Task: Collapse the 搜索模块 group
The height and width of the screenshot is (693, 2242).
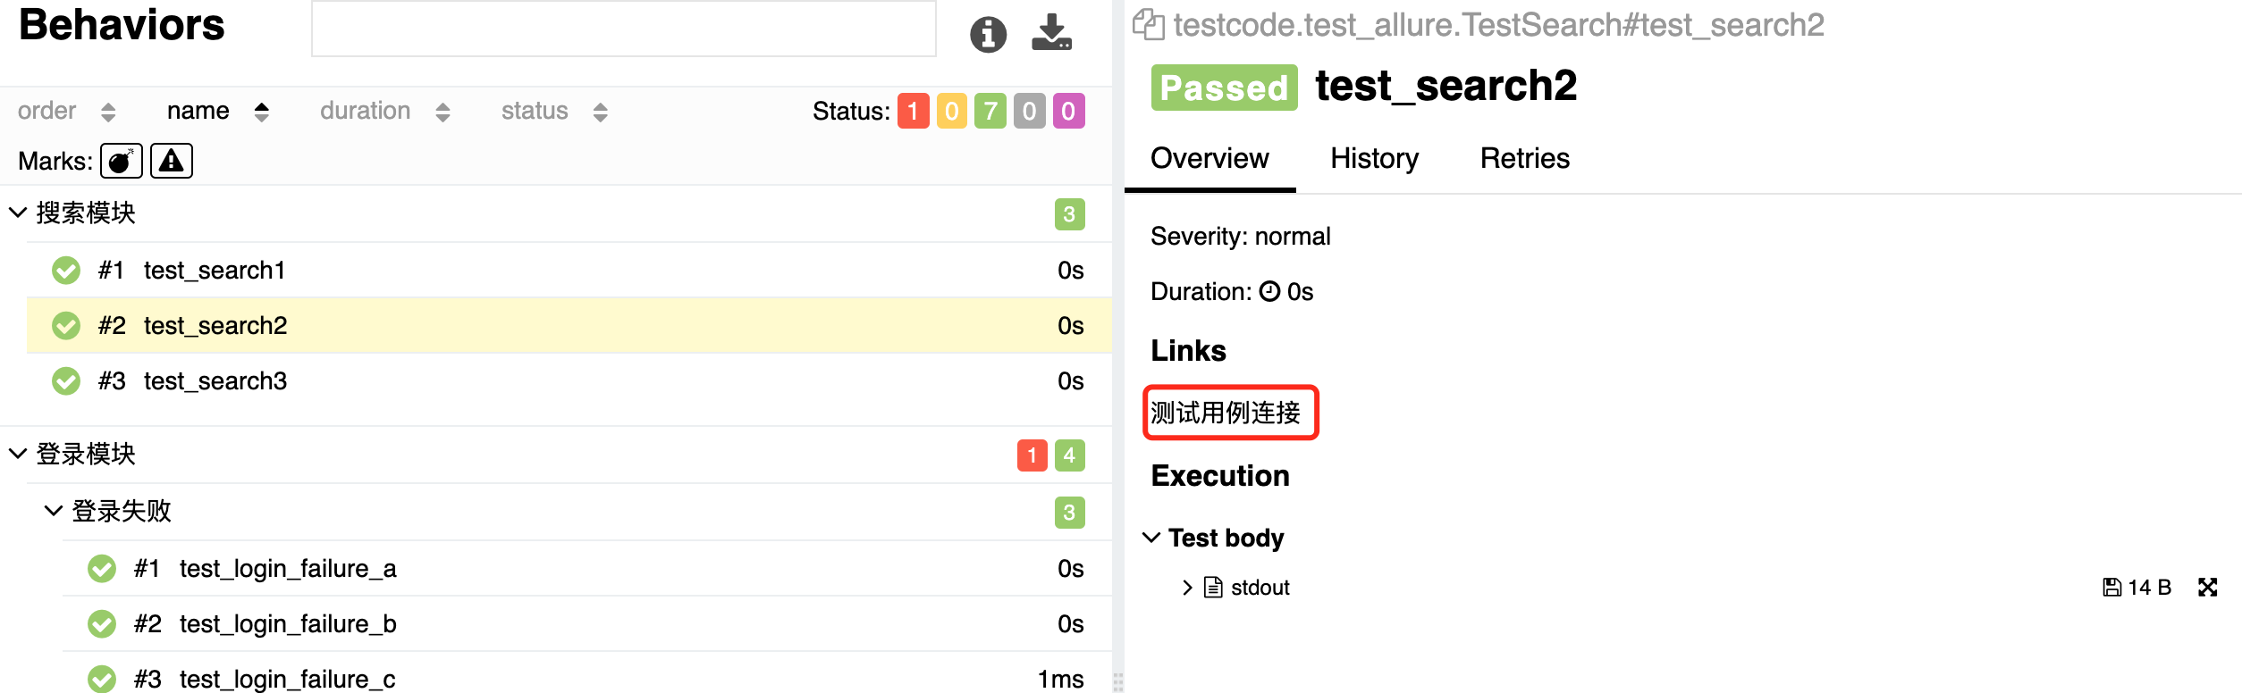Action: coord(18,213)
